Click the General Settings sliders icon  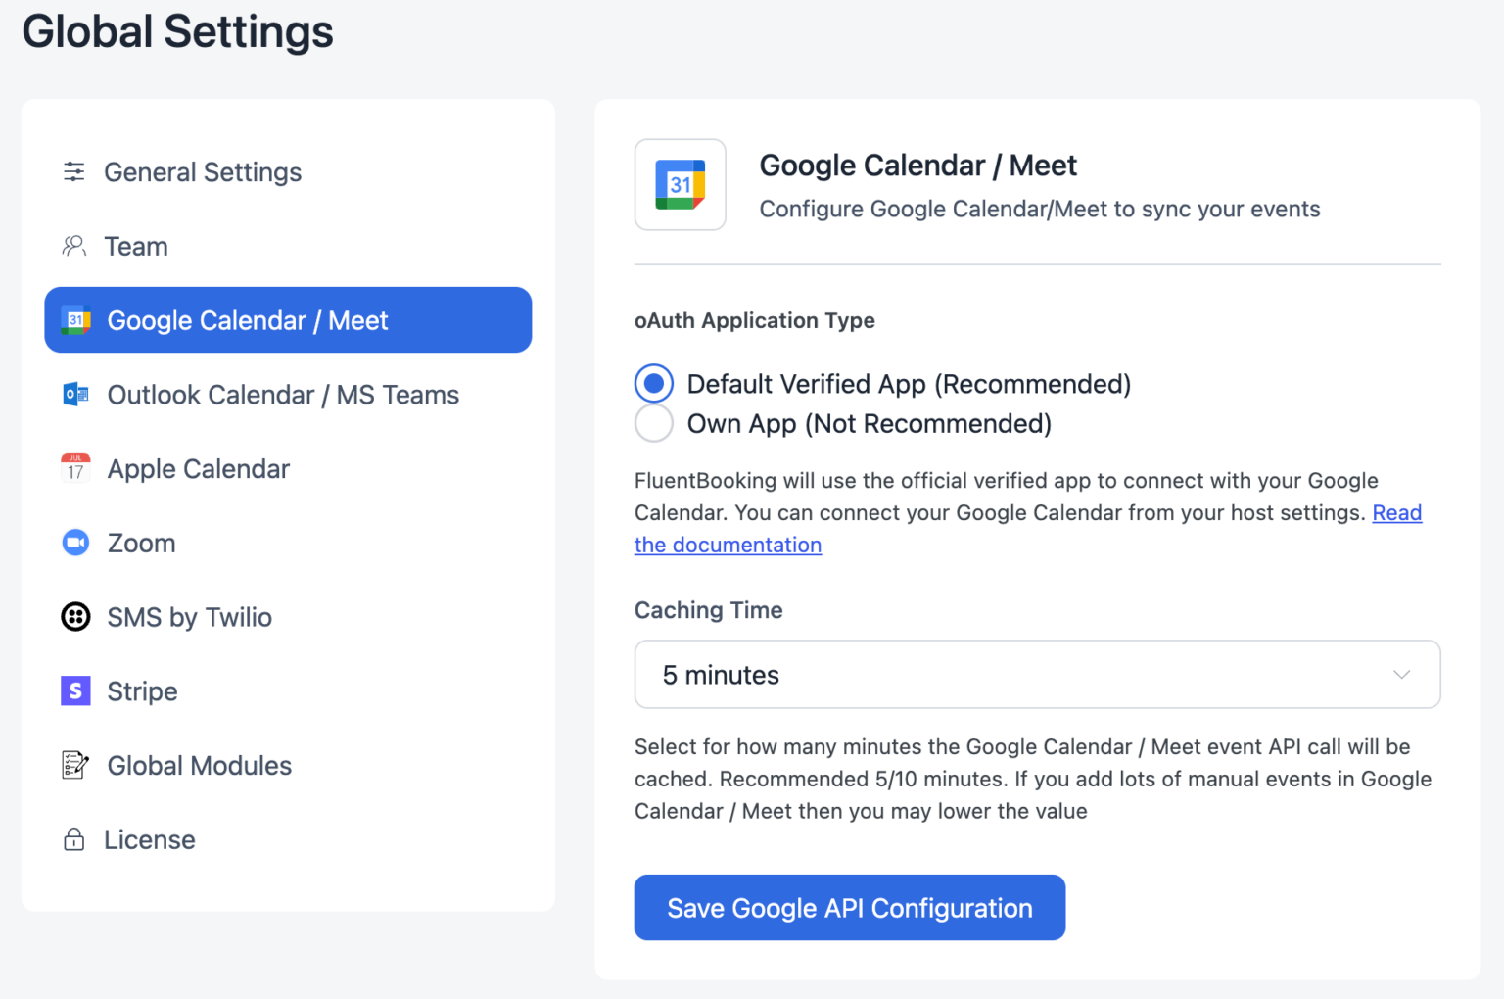[73, 171]
